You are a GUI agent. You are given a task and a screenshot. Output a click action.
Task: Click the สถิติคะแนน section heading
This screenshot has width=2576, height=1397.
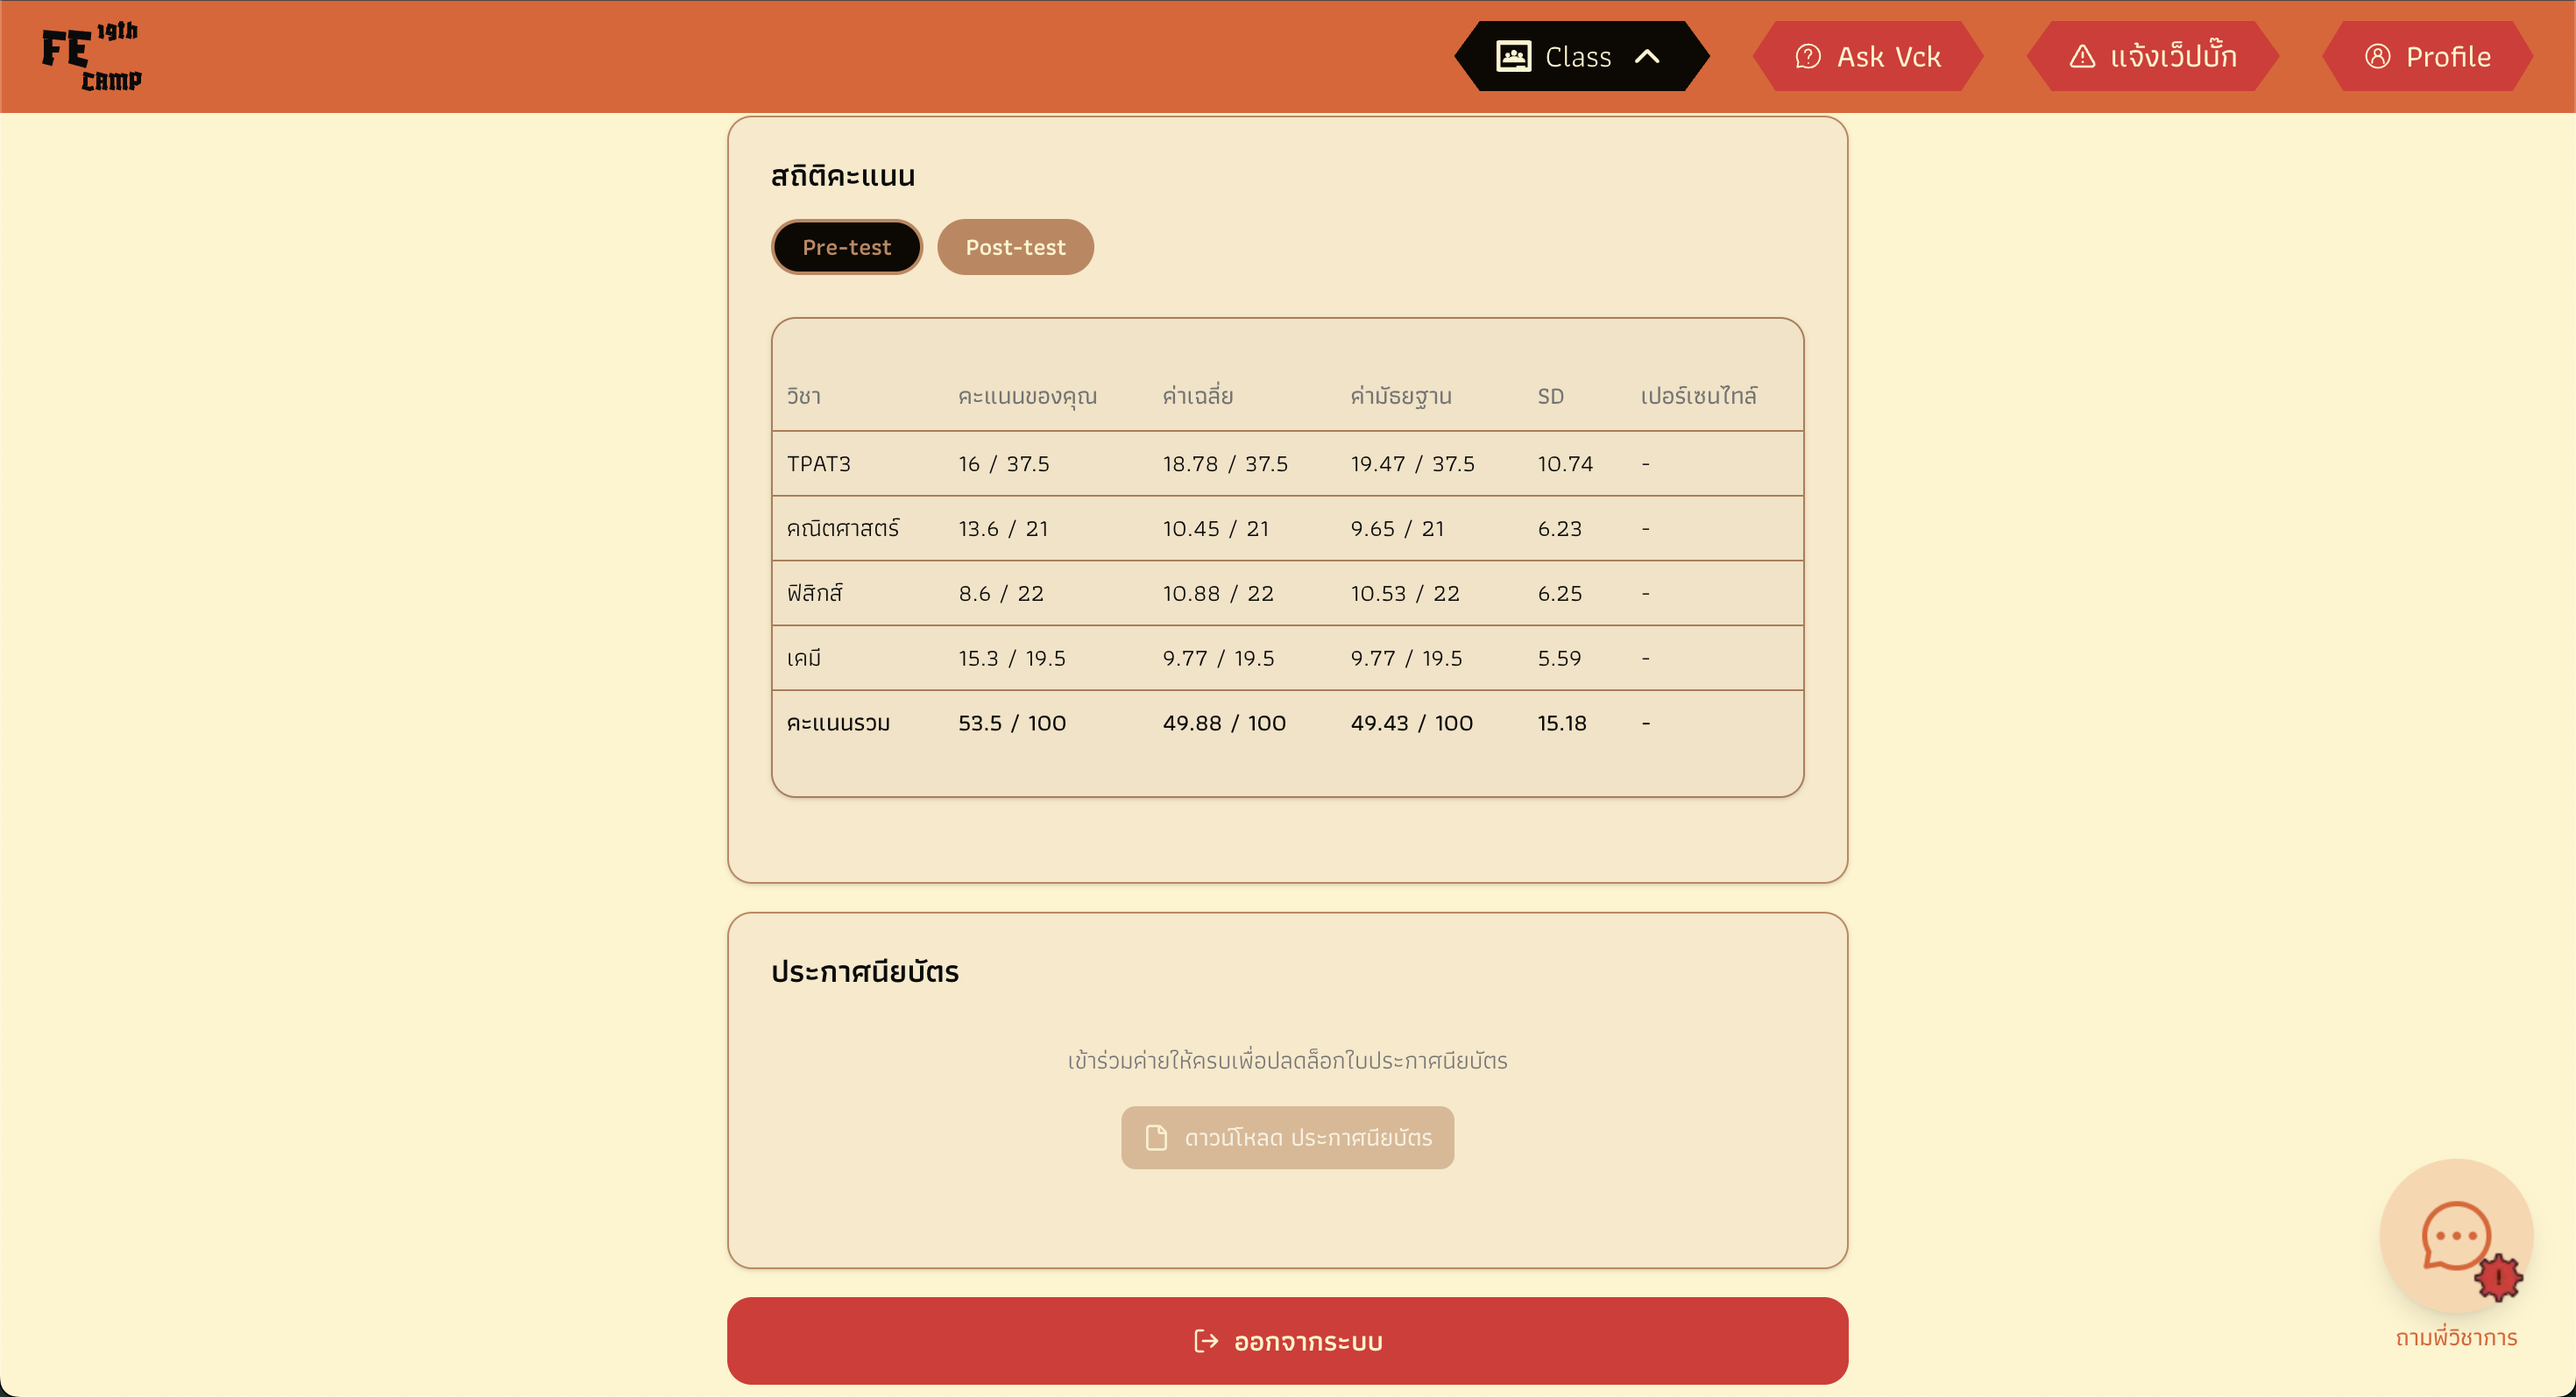[x=843, y=176]
